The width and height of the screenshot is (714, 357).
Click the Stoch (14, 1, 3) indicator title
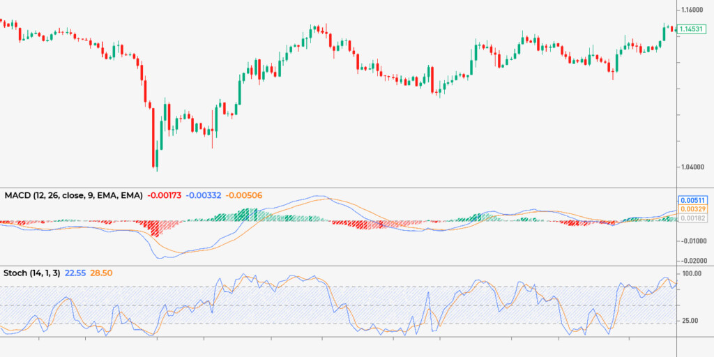[32, 274]
